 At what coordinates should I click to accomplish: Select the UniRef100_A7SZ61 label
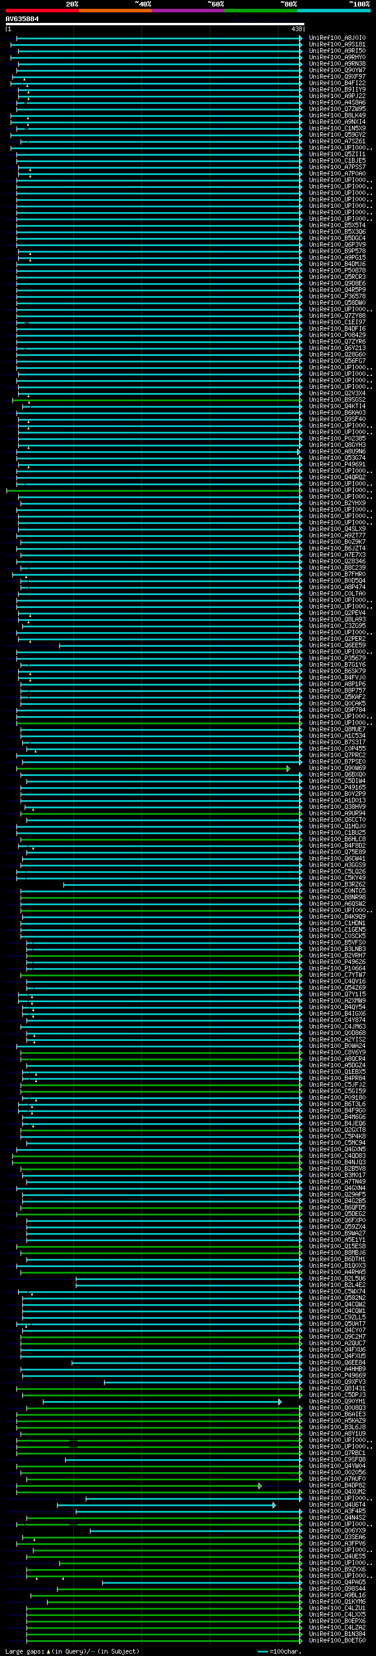click(337, 142)
